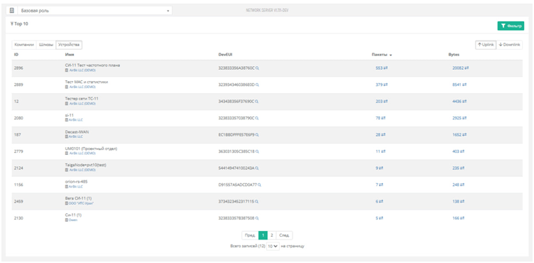Screen dimensions: 534x263
Task: Switch to Шлюзы tab
Action: pos(46,45)
